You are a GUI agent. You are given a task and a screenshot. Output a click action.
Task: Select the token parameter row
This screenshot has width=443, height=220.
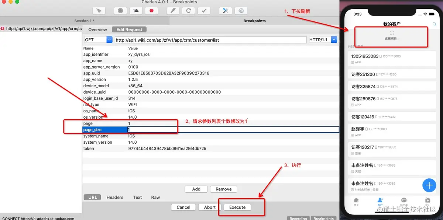(211, 149)
